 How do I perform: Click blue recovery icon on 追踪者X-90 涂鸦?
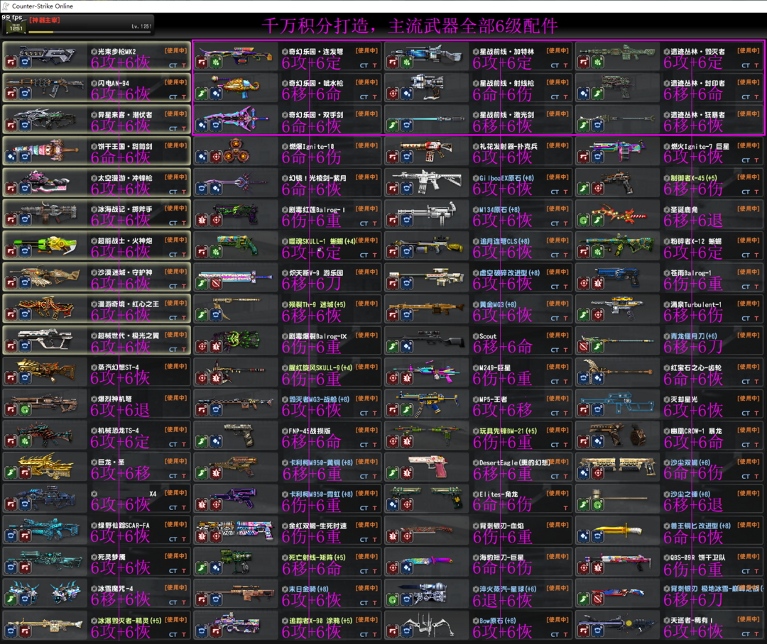click(x=202, y=631)
